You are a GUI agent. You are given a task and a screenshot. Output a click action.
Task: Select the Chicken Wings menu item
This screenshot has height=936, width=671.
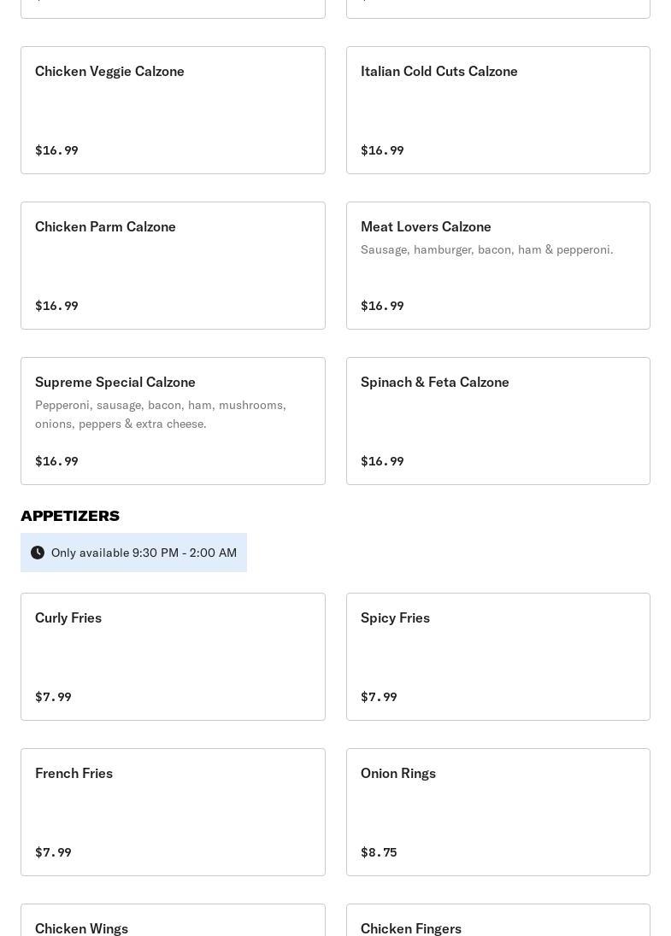coord(173,920)
